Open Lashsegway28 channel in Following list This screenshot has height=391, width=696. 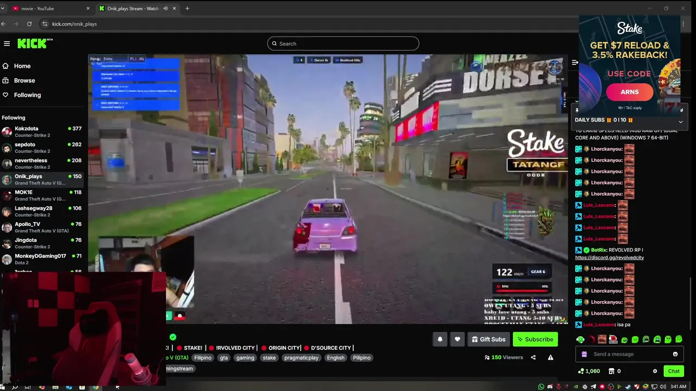click(42, 211)
